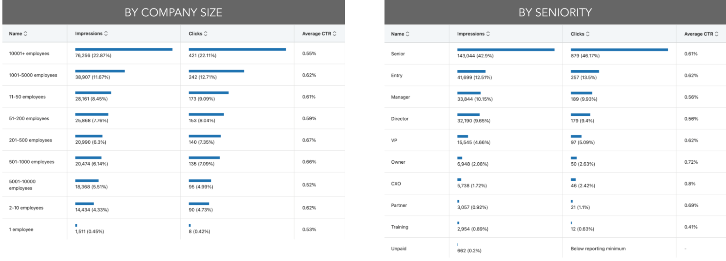726x261 pixels.
Task: Click sort arrows beside seniority Clicks
Action: (588, 34)
